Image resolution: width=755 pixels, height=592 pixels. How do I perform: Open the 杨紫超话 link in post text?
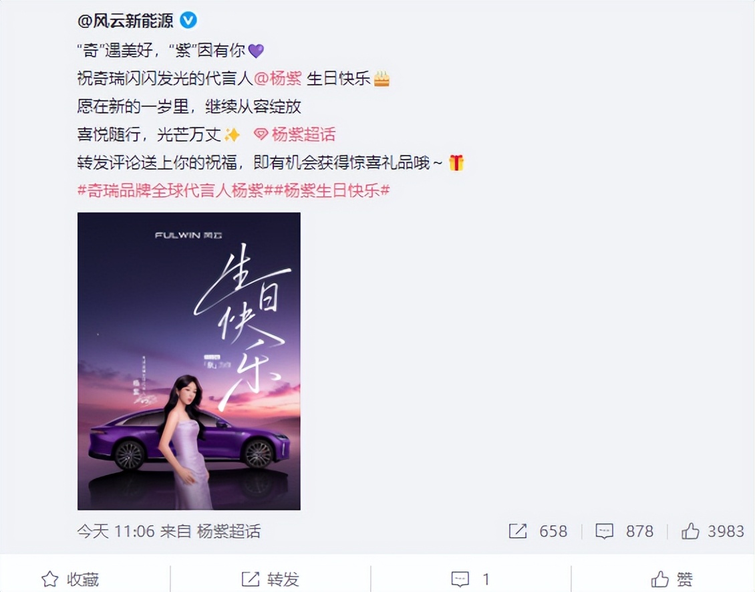coord(303,134)
